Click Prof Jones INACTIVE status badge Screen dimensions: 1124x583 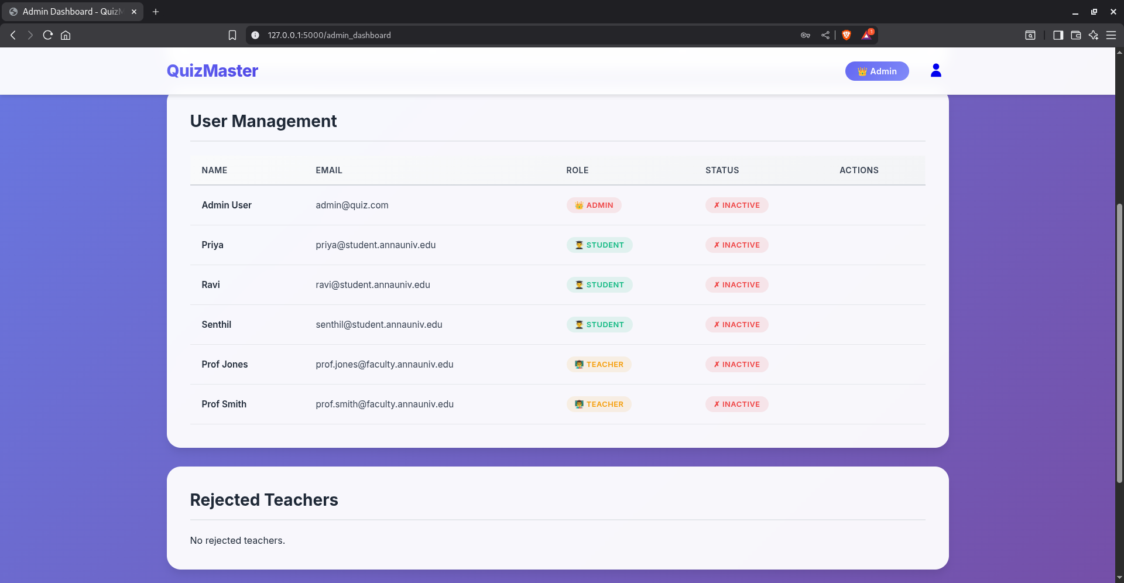coord(736,365)
